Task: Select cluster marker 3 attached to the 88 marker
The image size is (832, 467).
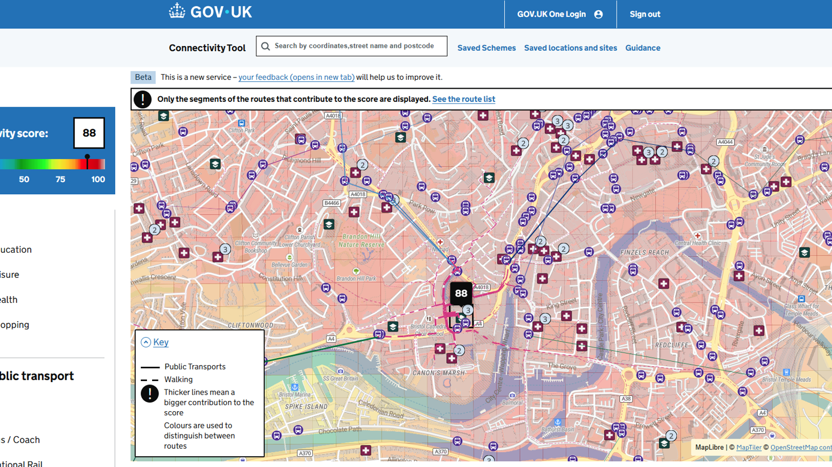Action: click(467, 310)
